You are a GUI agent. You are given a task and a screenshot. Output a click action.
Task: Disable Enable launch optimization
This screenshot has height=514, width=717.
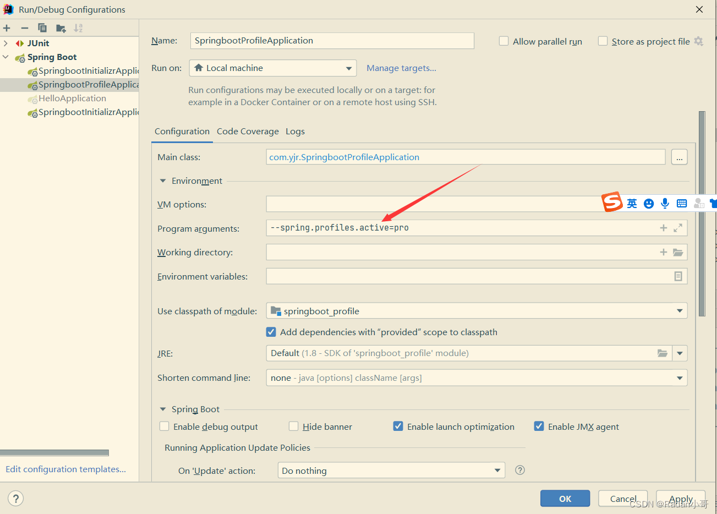398,426
